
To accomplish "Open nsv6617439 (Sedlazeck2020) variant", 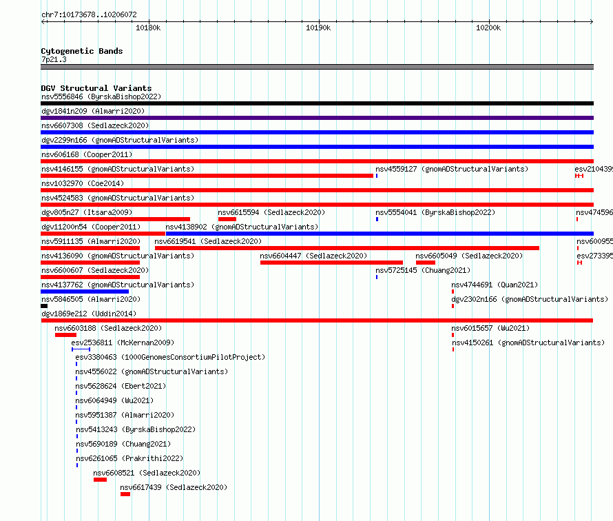I will click(x=174, y=487).
